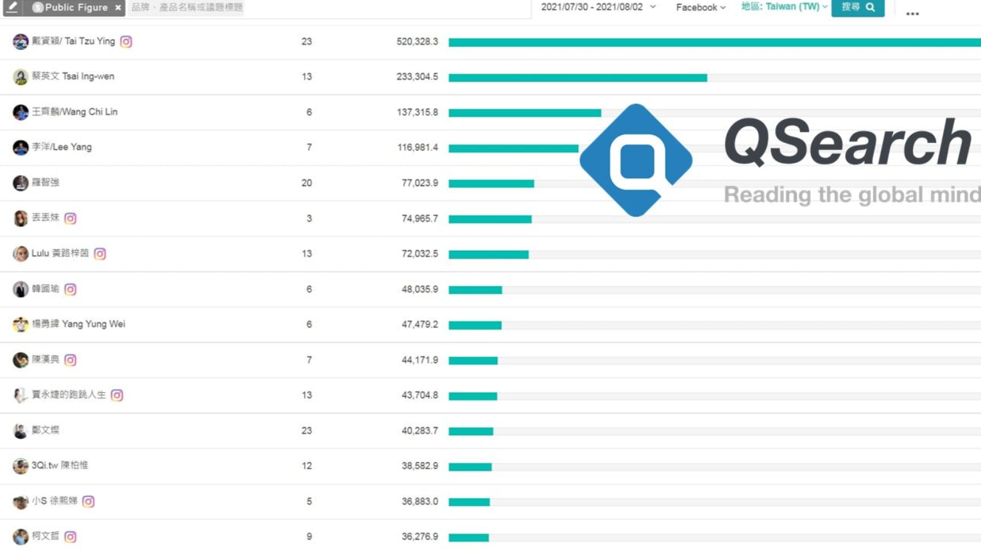Click Instagram icon next to Tai Tzu Ying
Image resolution: width=981 pixels, height=550 pixels.
126,42
